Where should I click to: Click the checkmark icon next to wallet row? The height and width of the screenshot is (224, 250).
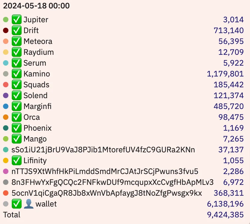pos(17,204)
